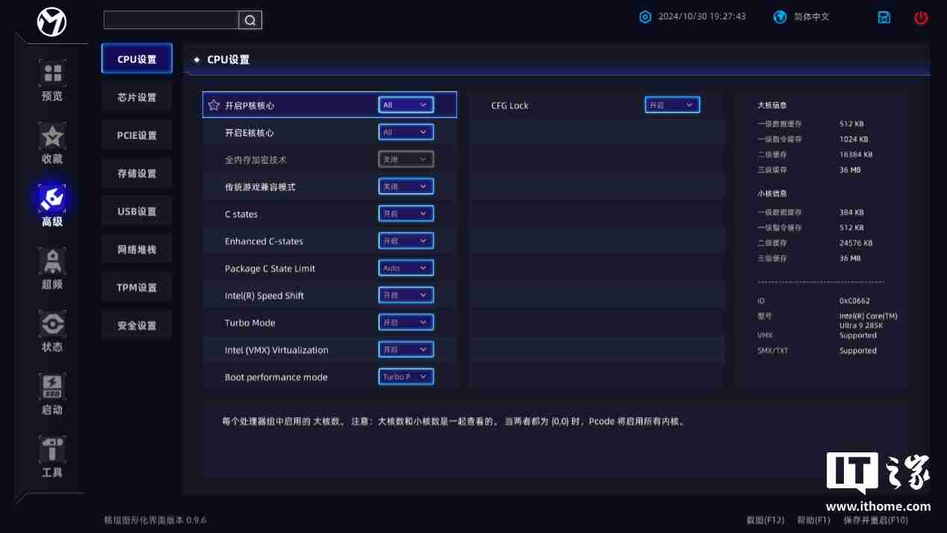Click the search input field at top
The image size is (947, 533).
[x=172, y=20]
